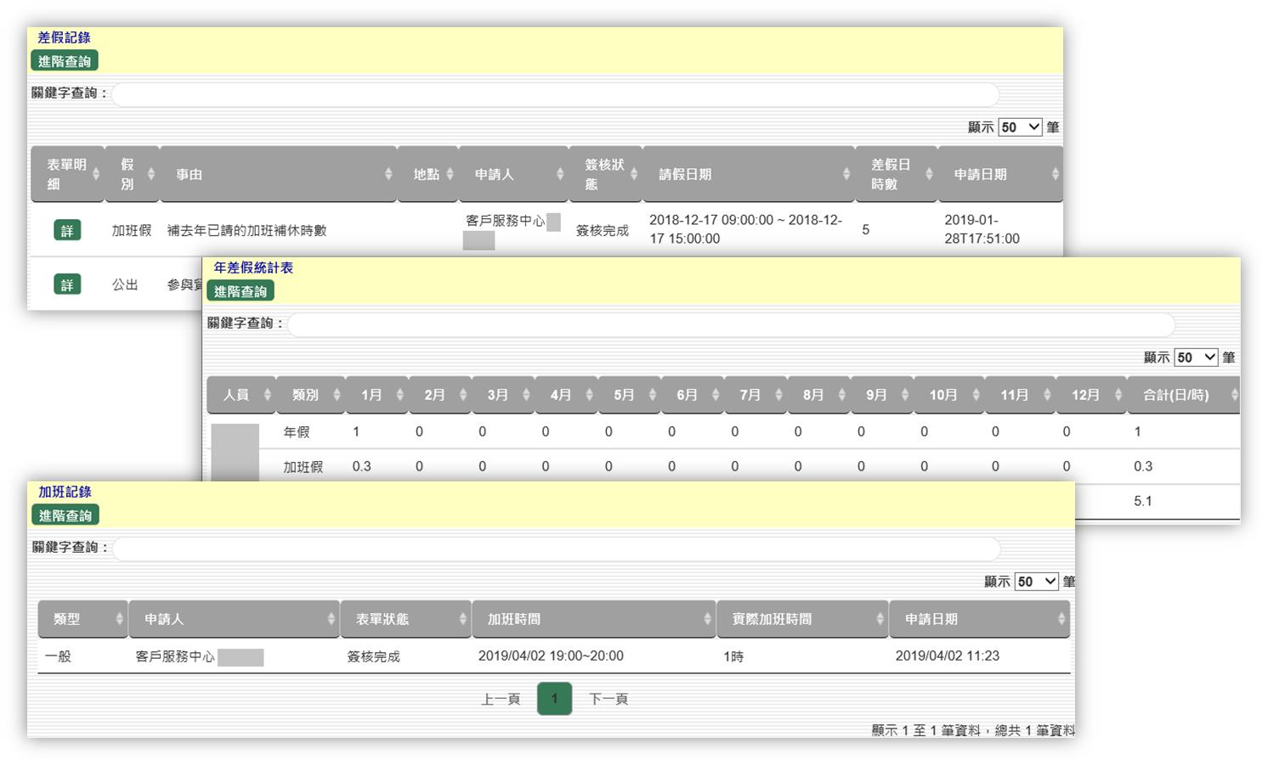Sort leave records by 申請人 column
Image resolution: width=1268 pixels, height=765 pixels.
pos(513,174)
